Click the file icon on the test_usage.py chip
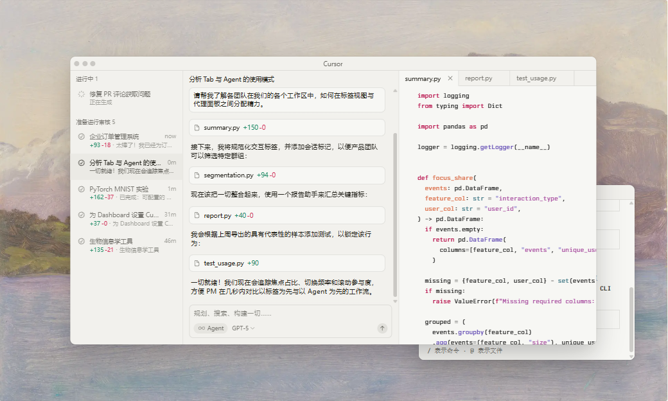Screen dimensions: 668x401 pyautogui.click(x=197, y=263)
